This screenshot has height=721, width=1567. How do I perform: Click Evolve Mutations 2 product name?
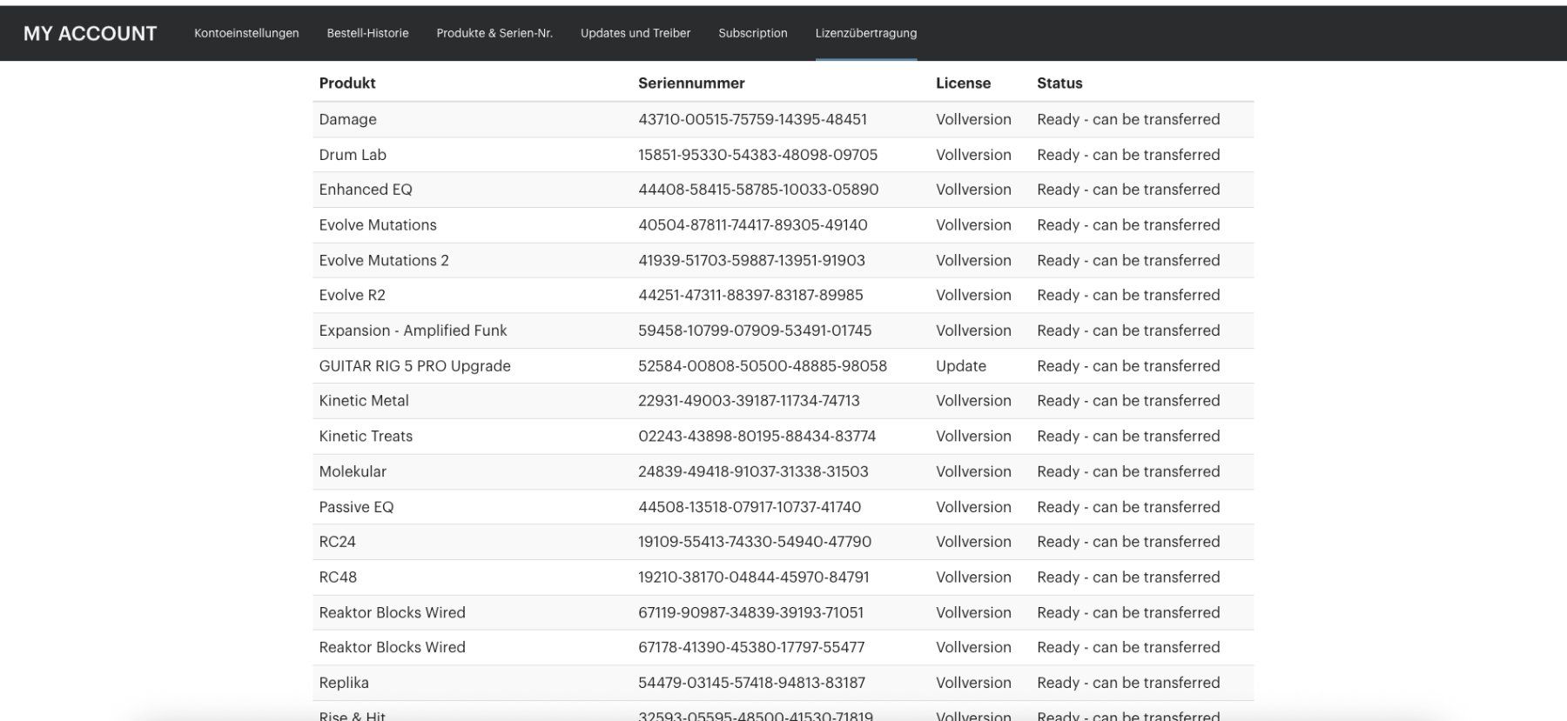[x=384, y=260]
